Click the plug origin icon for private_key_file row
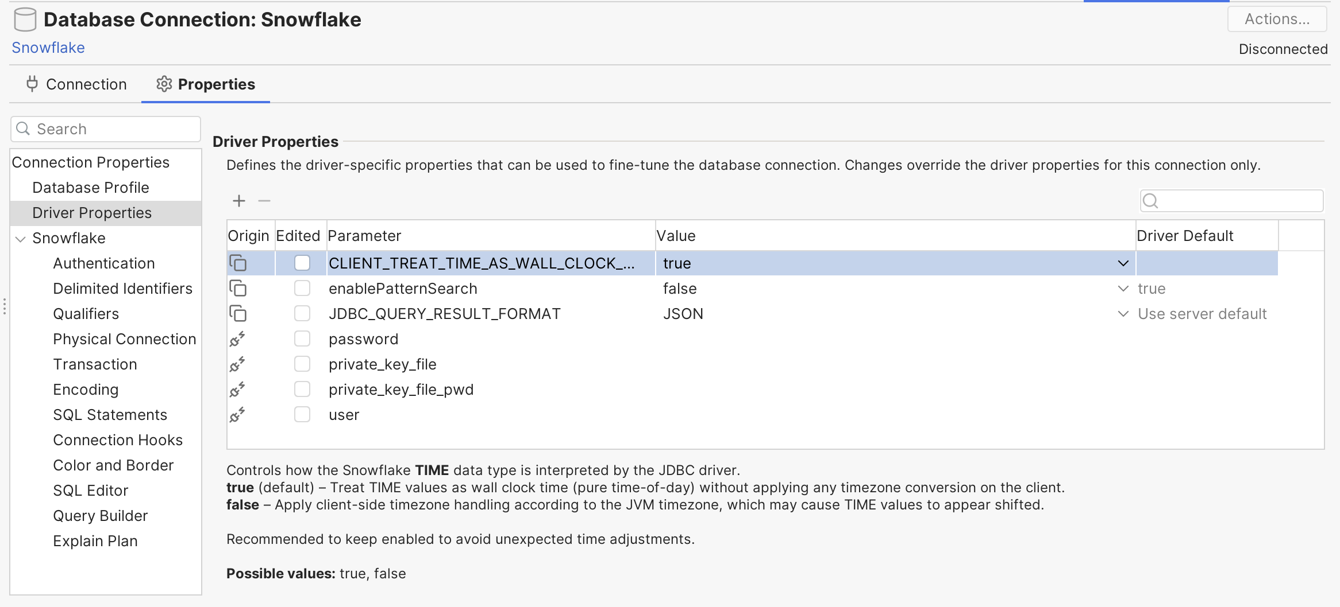1340x607 pixels. tap(237, 364)
